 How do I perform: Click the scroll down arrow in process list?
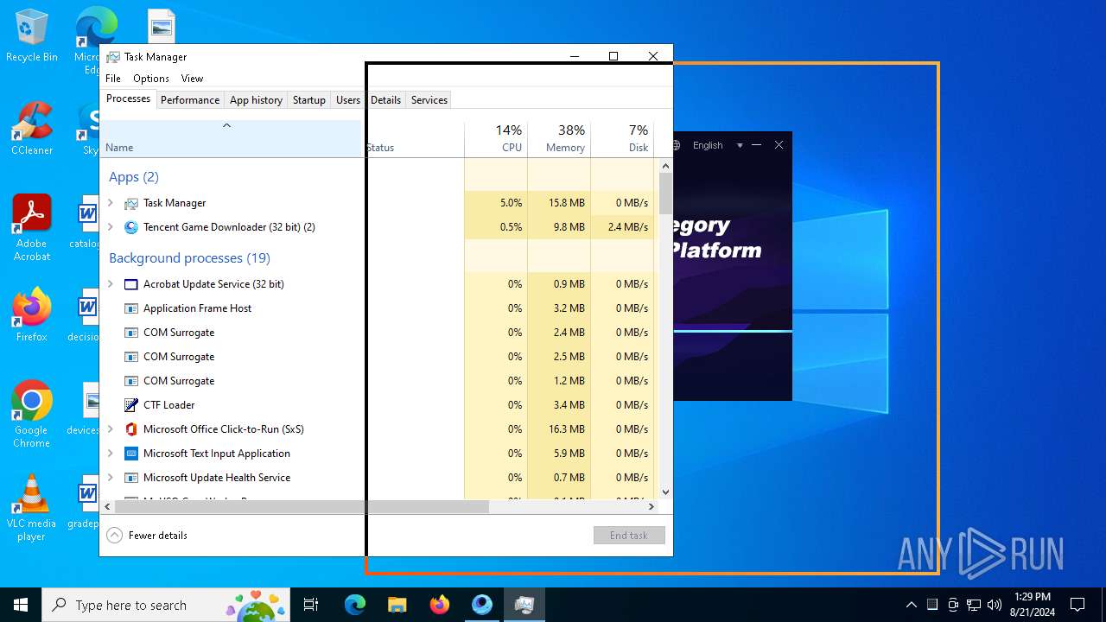pos(665,492)
